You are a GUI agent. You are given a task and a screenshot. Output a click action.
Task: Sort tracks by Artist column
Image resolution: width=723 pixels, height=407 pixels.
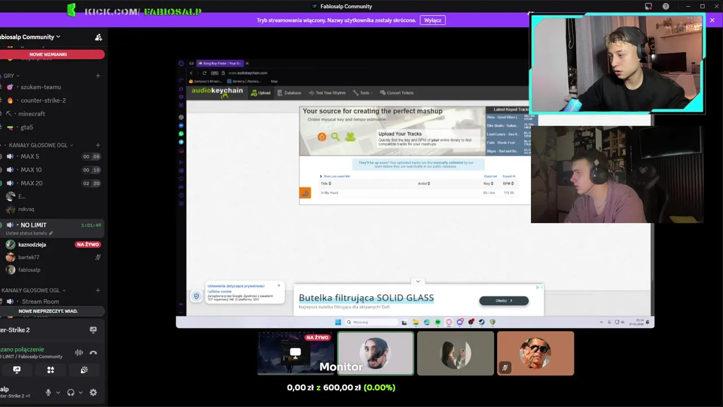tap(424, 183)
